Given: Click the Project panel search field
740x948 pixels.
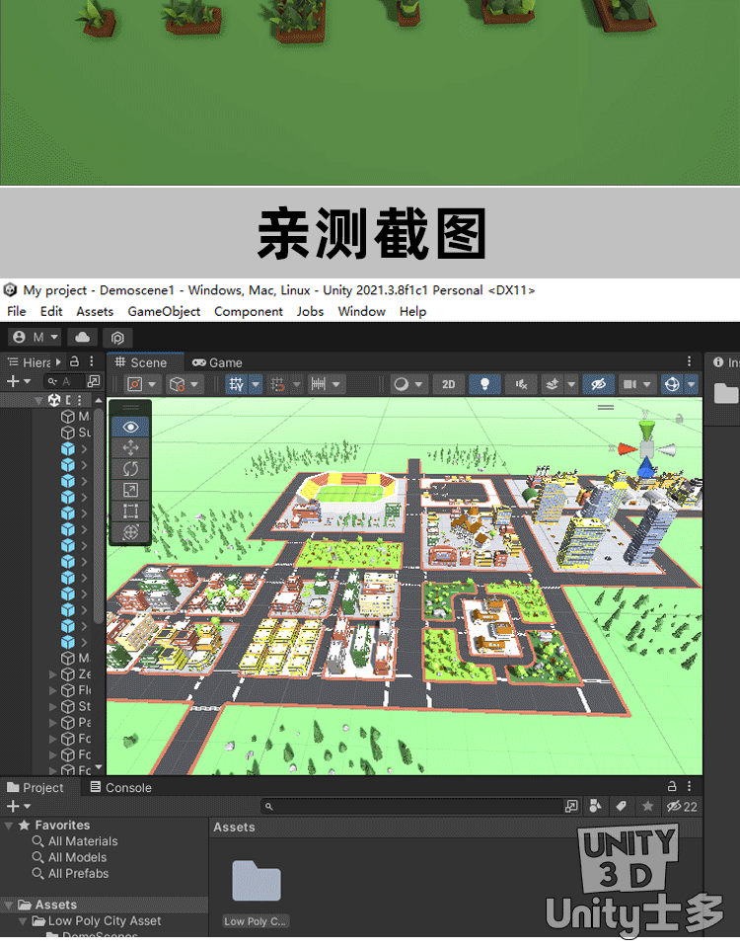Looking at the screenshot, I should click(x=414, y=807).
